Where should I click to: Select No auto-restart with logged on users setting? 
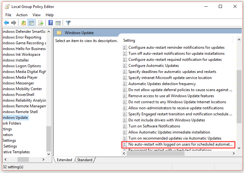click(180, 144)
